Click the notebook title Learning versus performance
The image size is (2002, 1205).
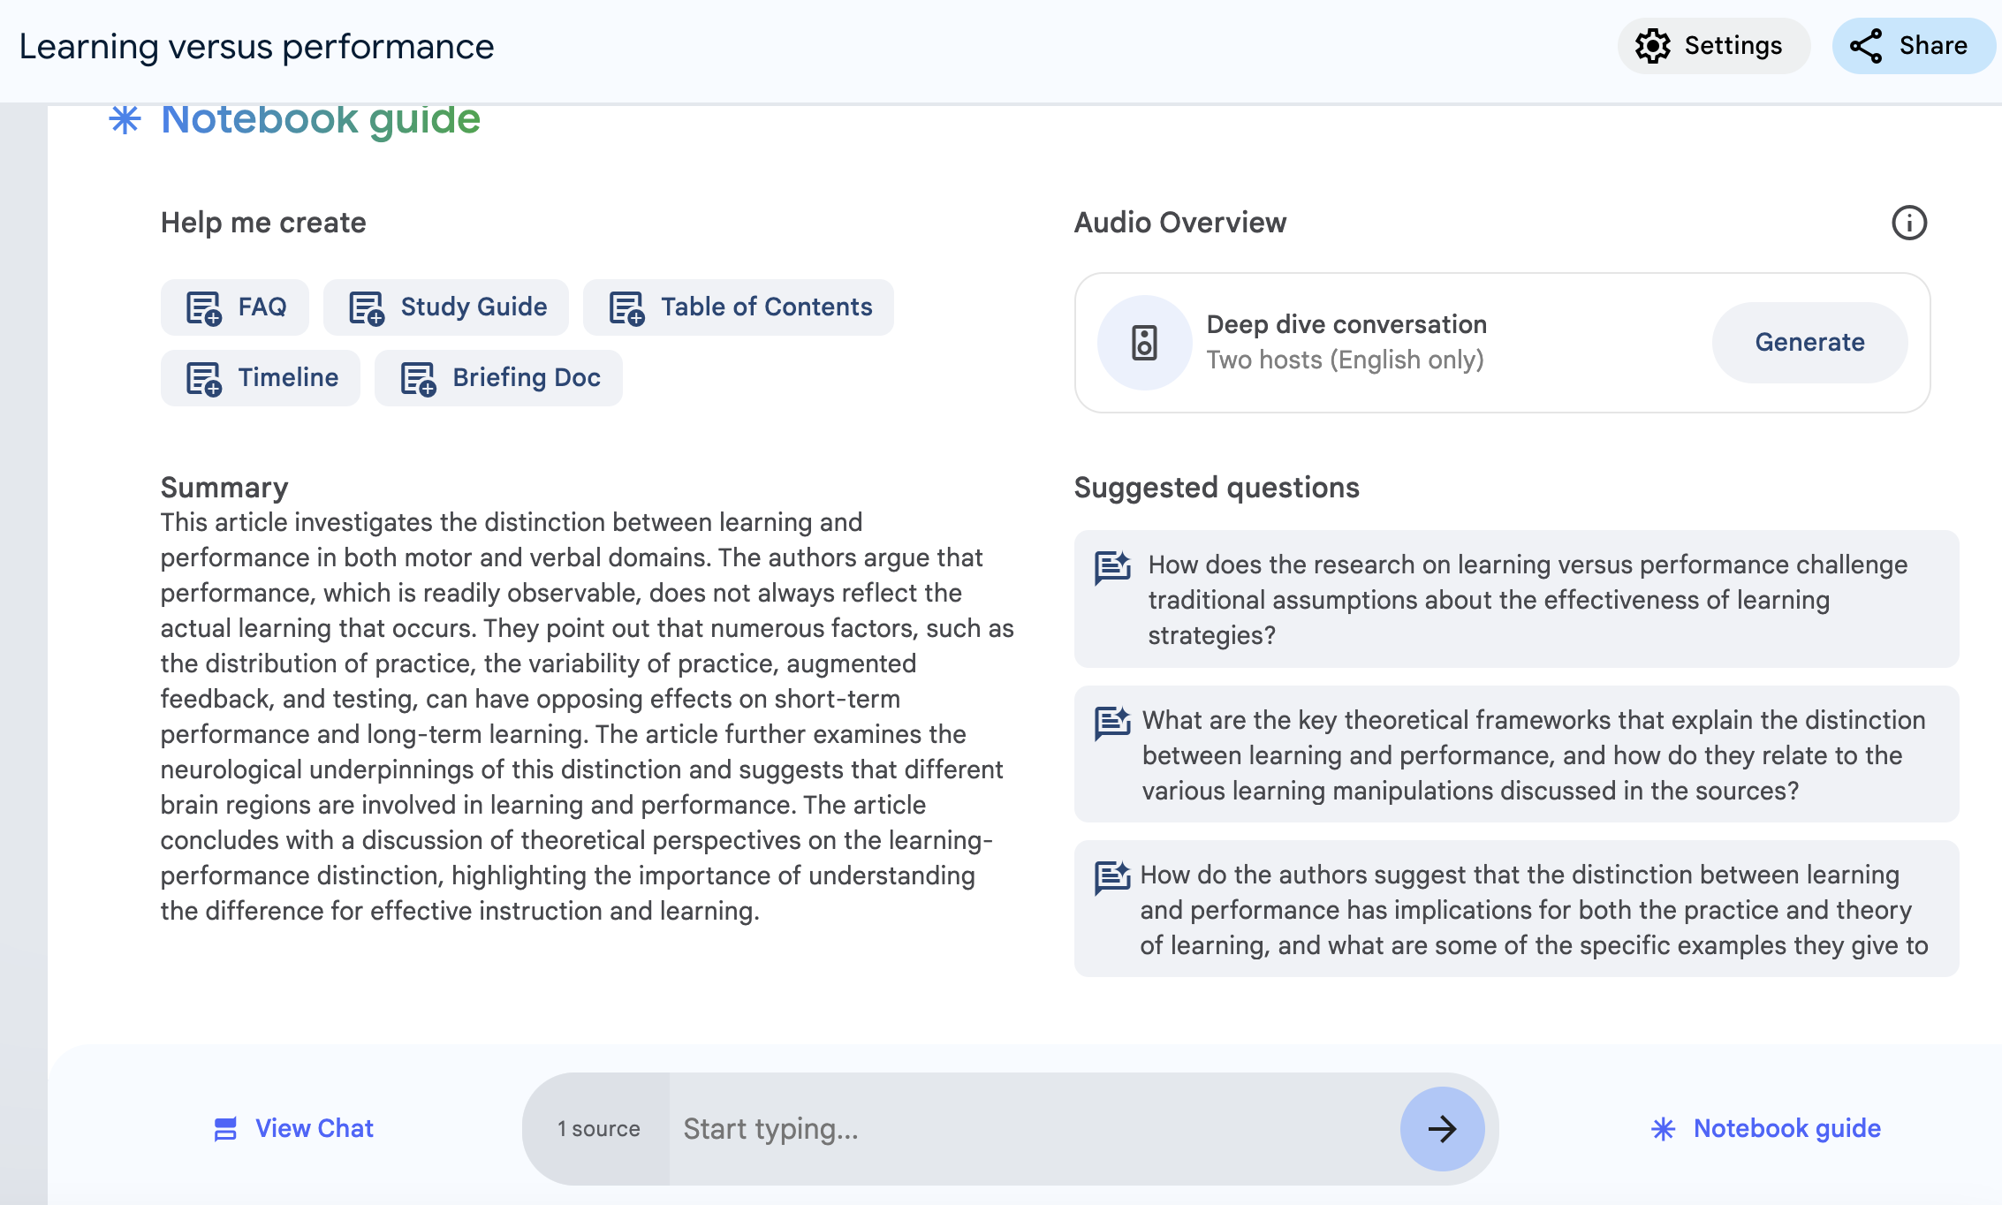coord(256,46)
